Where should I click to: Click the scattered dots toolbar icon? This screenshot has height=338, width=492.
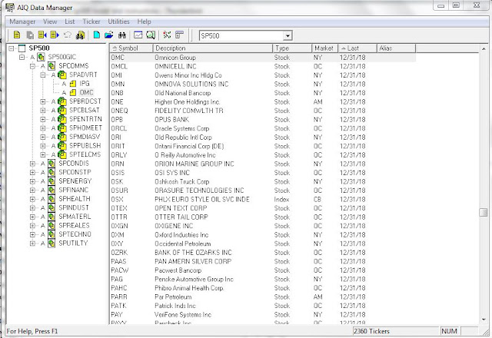pos(167,35)
